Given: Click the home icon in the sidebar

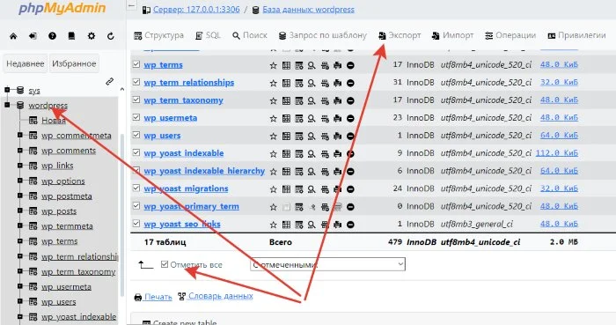Looking at the screenshot, I should [x=13, y=36].
